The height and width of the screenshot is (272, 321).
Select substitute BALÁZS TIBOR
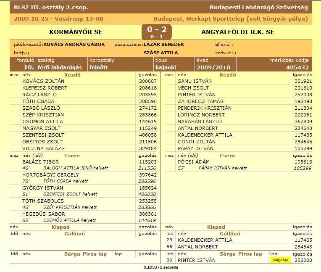(40, 162)
